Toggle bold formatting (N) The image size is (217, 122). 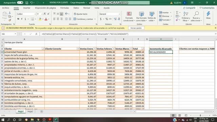pos(18,19)
